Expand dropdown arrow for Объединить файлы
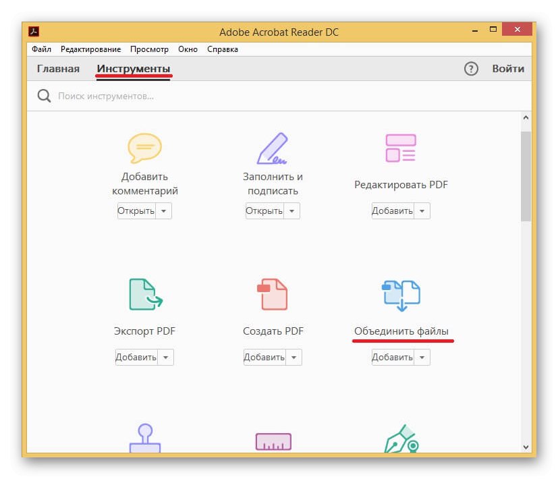Screen dimensions: 558x479 [x=422, y=357]
